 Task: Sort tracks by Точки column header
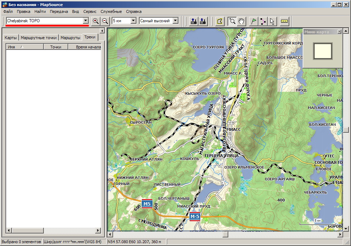click(x=56, y=47)
